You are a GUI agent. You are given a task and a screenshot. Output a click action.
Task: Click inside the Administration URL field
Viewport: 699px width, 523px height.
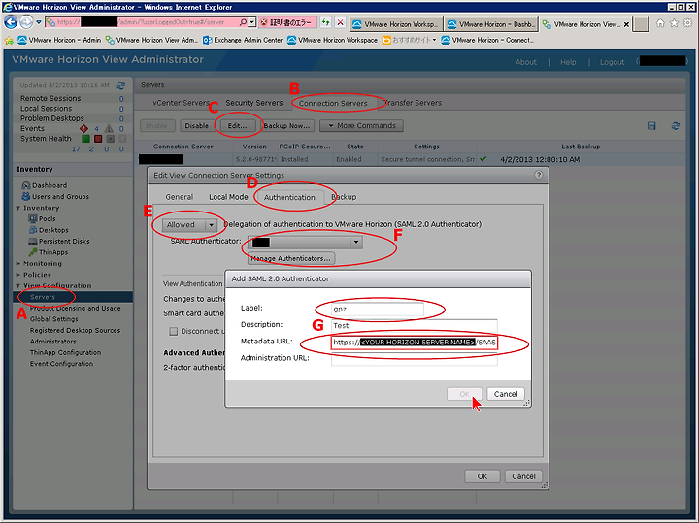point(415,359)
